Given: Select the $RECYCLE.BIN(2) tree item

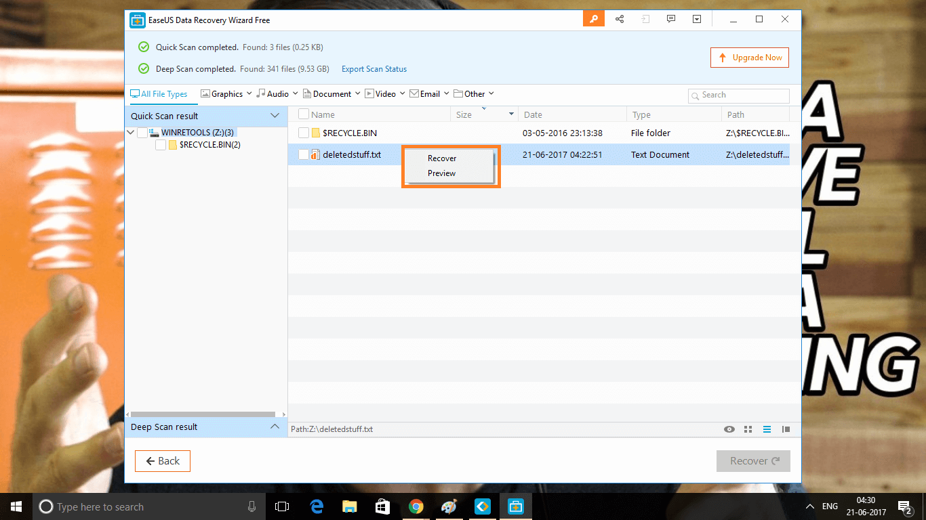Looking at the screenshot, I should click(x=209, y=145).
